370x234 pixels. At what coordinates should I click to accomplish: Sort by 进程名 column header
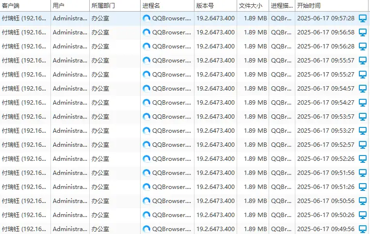[x=167, y=6]
